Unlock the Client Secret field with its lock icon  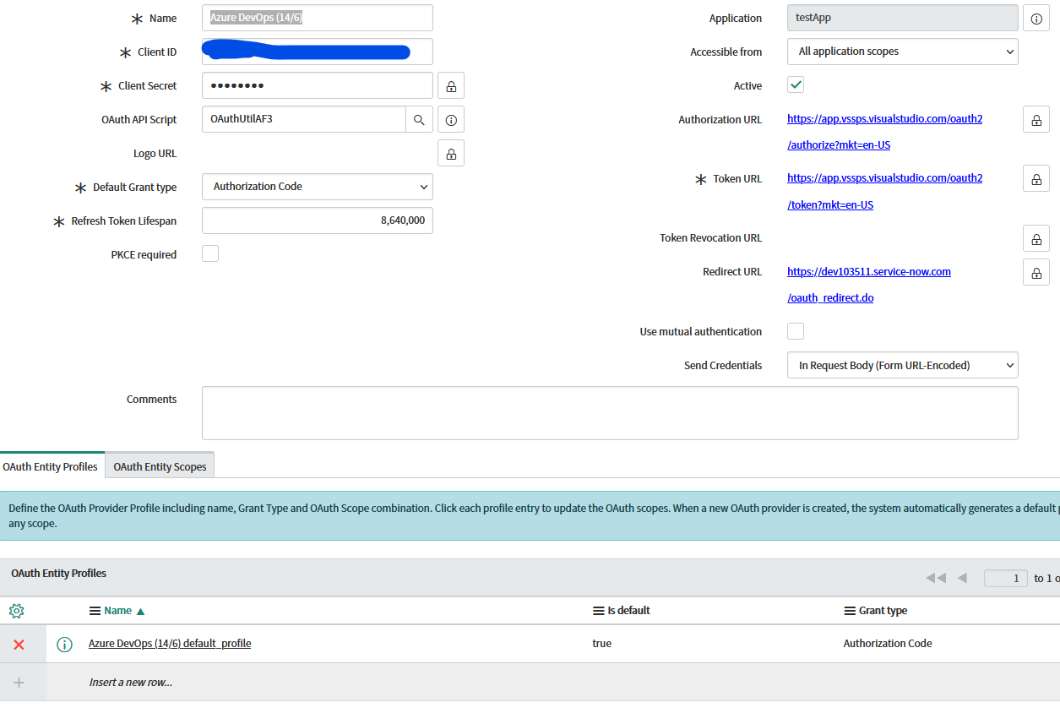pos(451,85)
